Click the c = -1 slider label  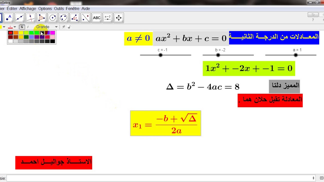click(163, 50)
